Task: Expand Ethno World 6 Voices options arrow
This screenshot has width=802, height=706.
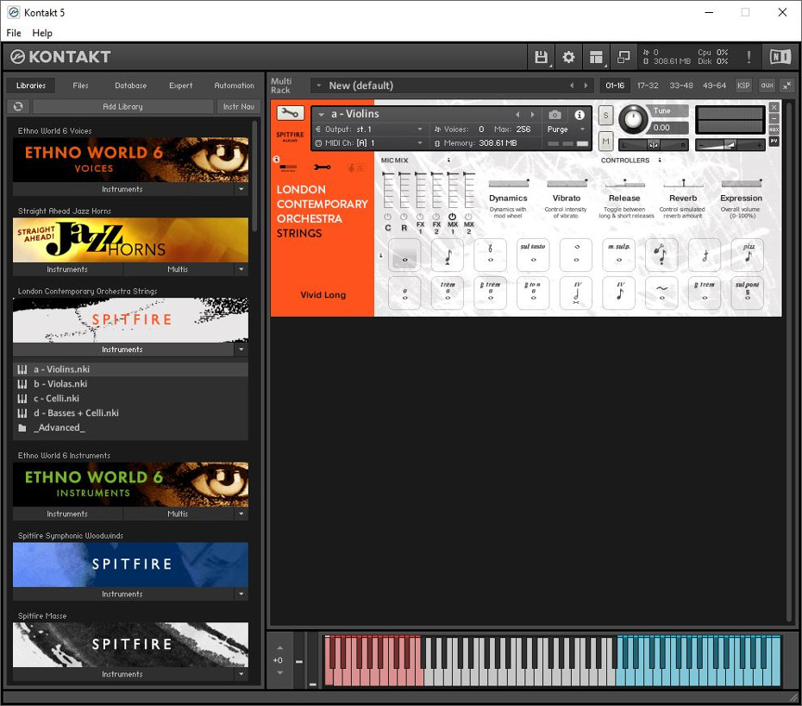Action: [241, 189]
